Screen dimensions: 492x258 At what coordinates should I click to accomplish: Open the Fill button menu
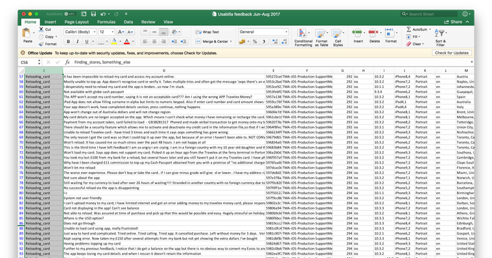click(x=414, y=37)
